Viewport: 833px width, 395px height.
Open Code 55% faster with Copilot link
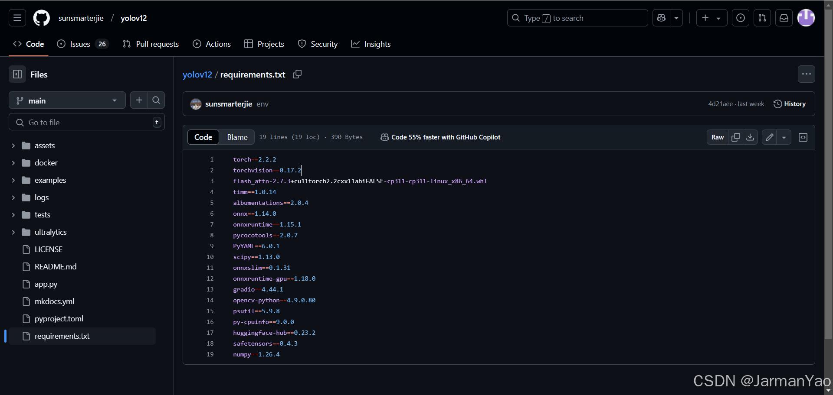point(440,137)
